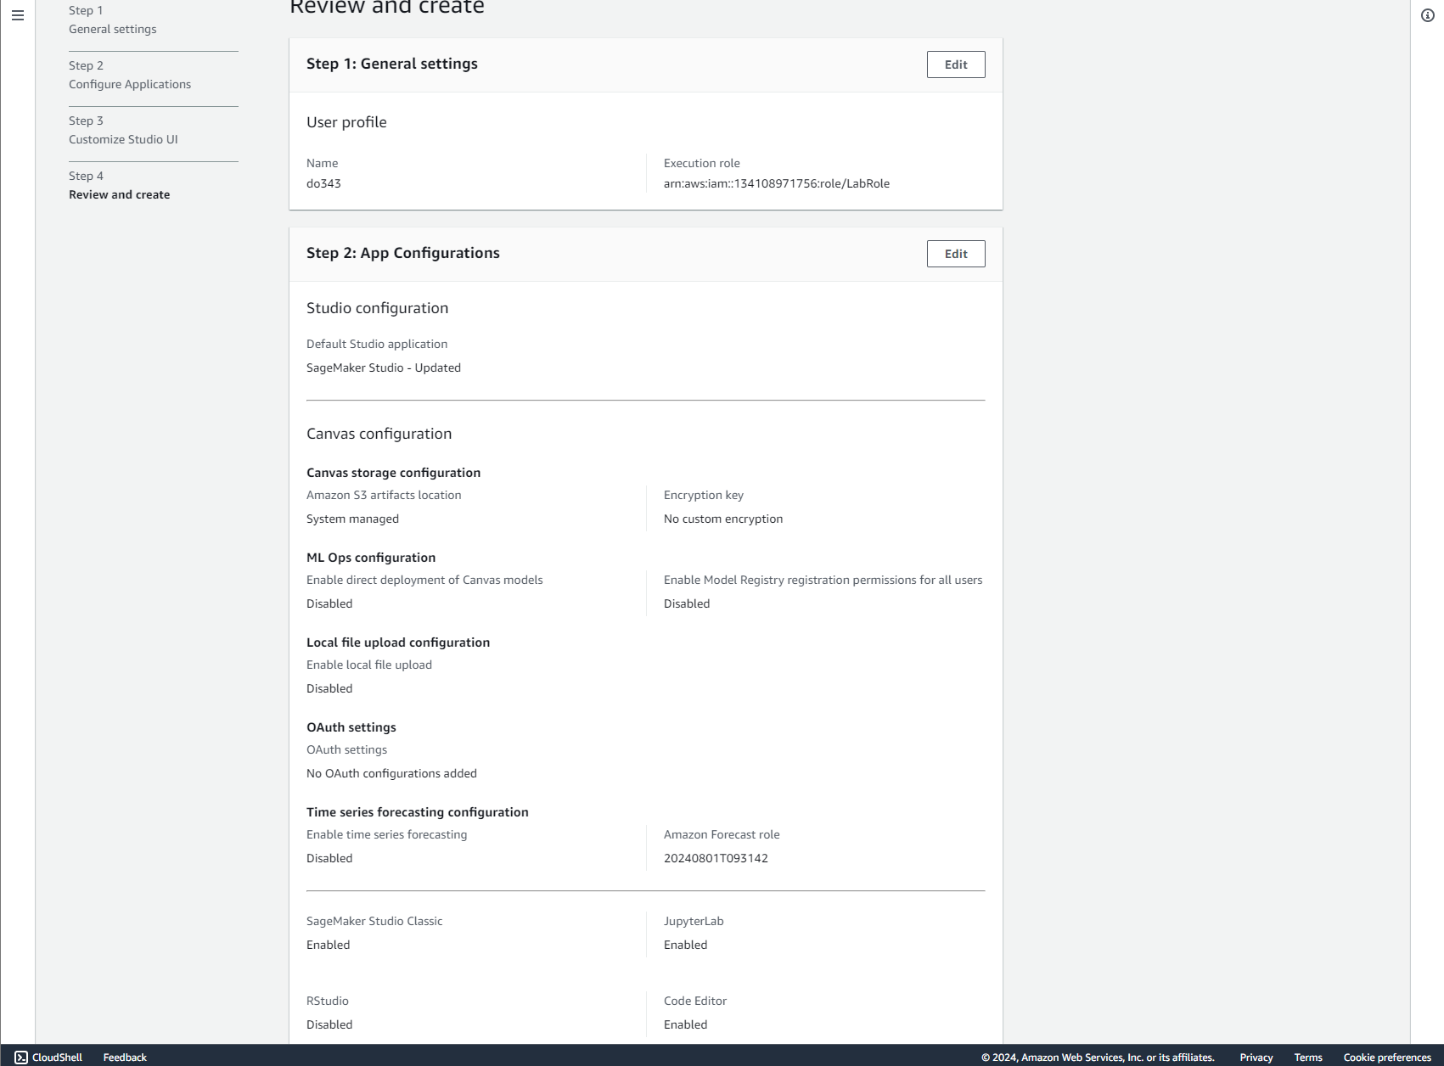Image resolution: width=1444 pixels, height=1066 pixels.
Task: Edit Step 1 General settings
Action: (x=956, y=65)
